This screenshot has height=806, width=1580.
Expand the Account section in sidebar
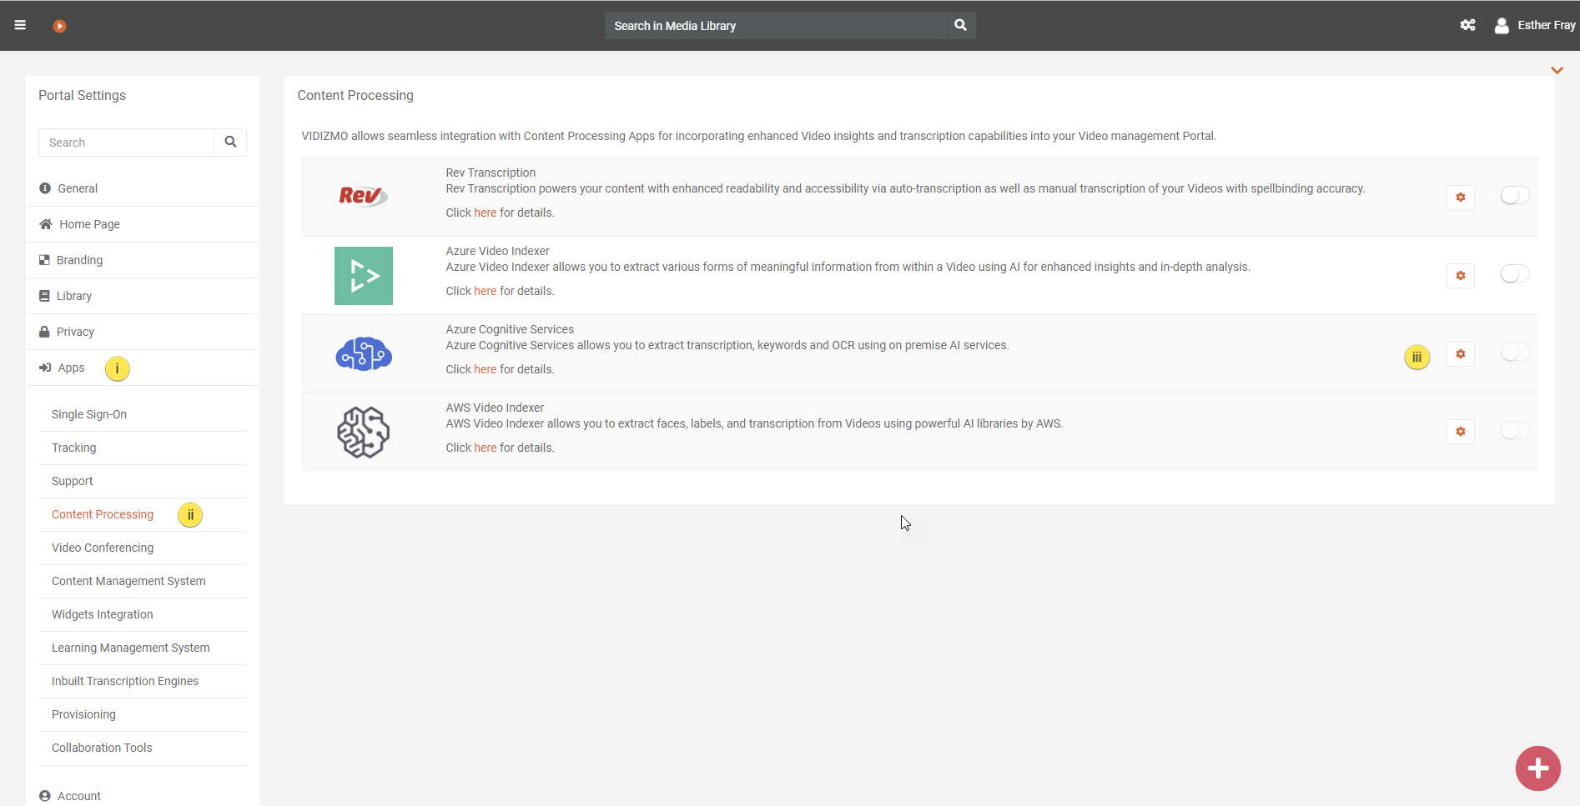point(78,796)
